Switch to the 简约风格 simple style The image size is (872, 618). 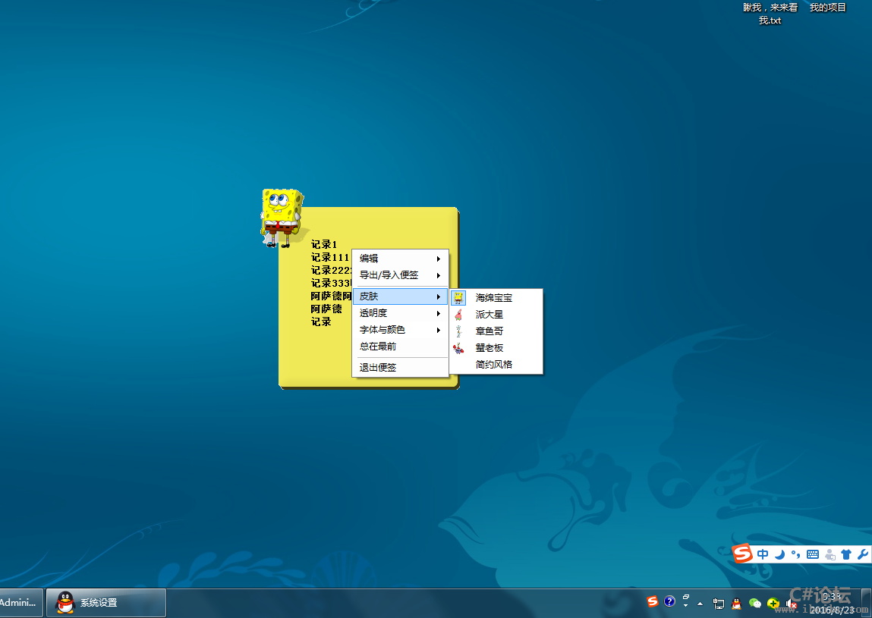[496, 365]
